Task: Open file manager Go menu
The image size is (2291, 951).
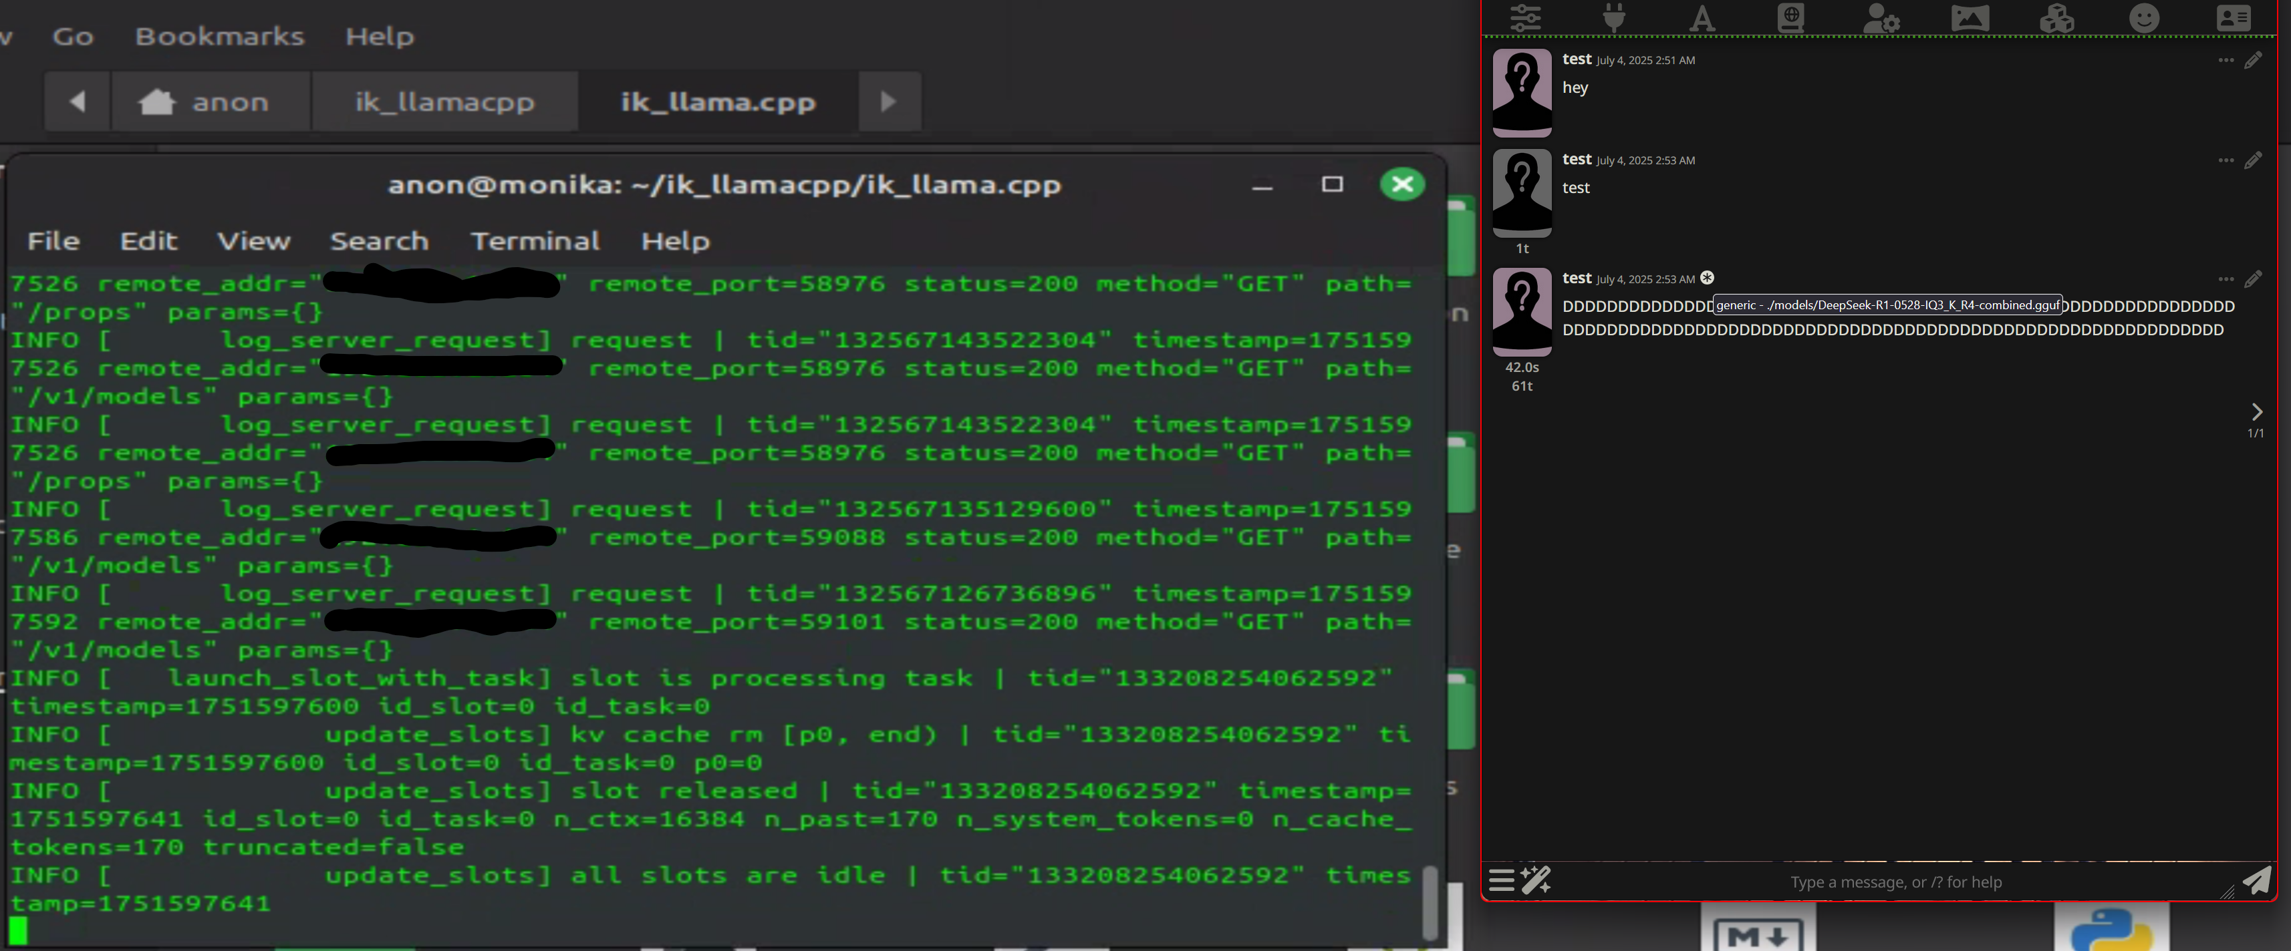Action: (73, 37)
